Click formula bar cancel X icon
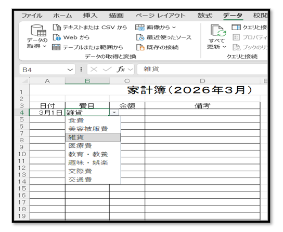283x232 pixels. tap(94, 69)
